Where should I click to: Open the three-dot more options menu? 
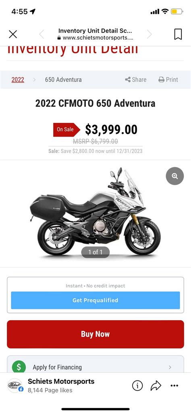point(174,386)
